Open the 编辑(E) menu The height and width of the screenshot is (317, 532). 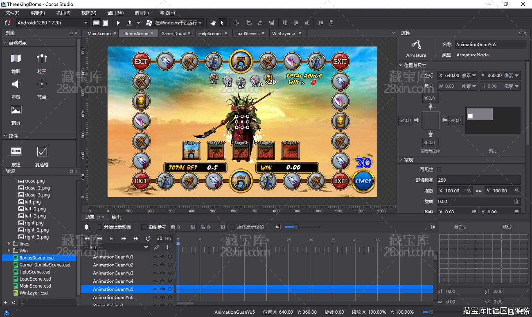tap(38, 13)
